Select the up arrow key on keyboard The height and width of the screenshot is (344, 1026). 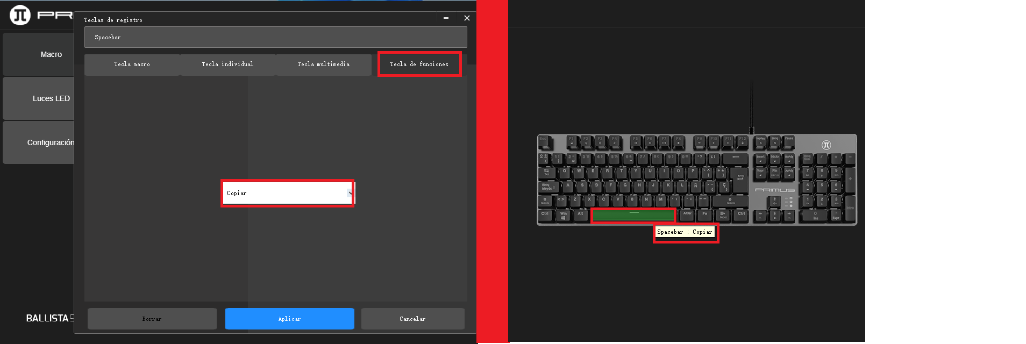pyautogui.click(x=774, y=202)
